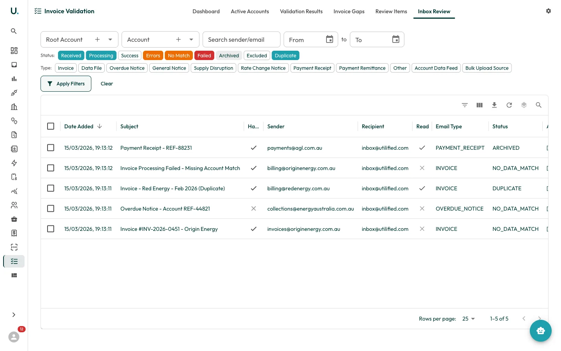This screenshot has height=351, width=561.
Task: Open the Validation Results tab
Action: 301,11
